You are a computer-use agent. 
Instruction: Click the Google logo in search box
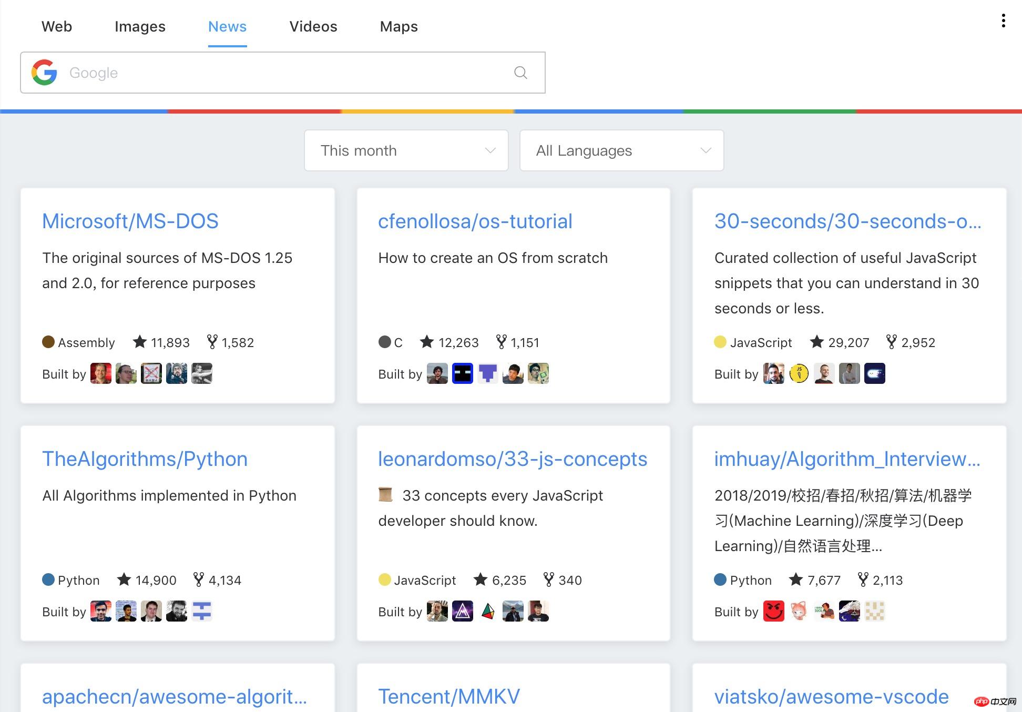click(x=44, y=73)
